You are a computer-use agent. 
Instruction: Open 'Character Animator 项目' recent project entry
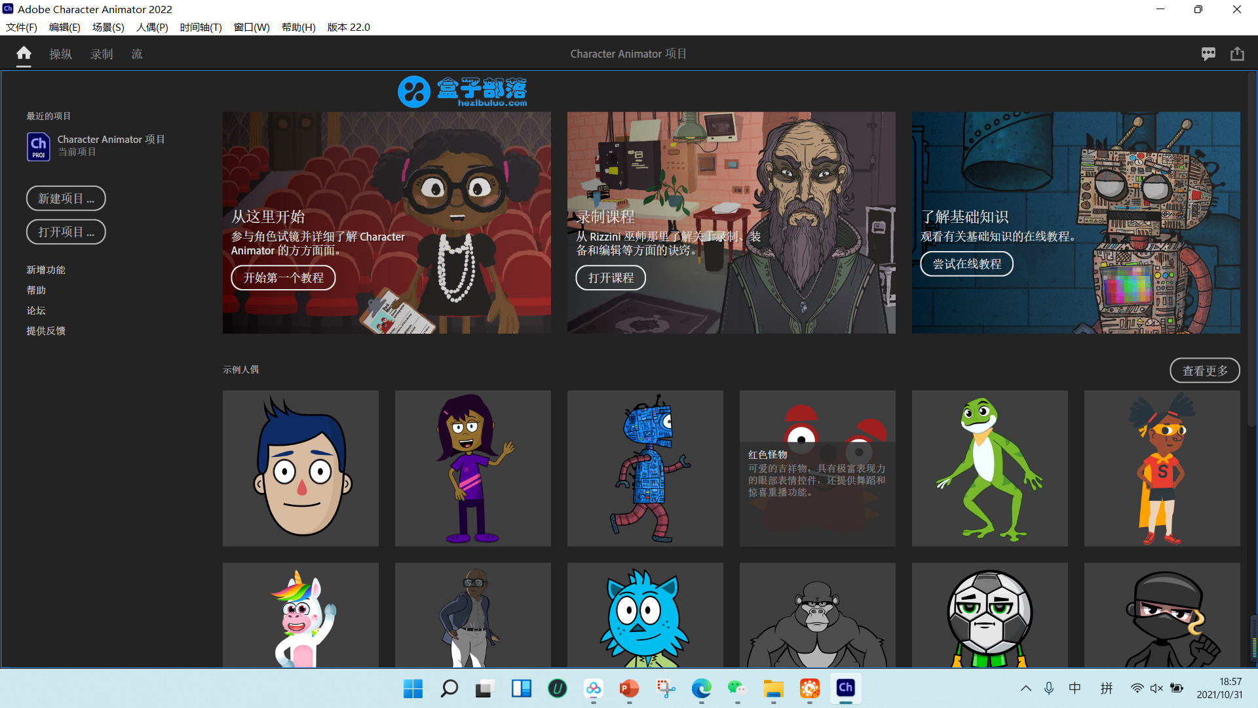[96, 146]
